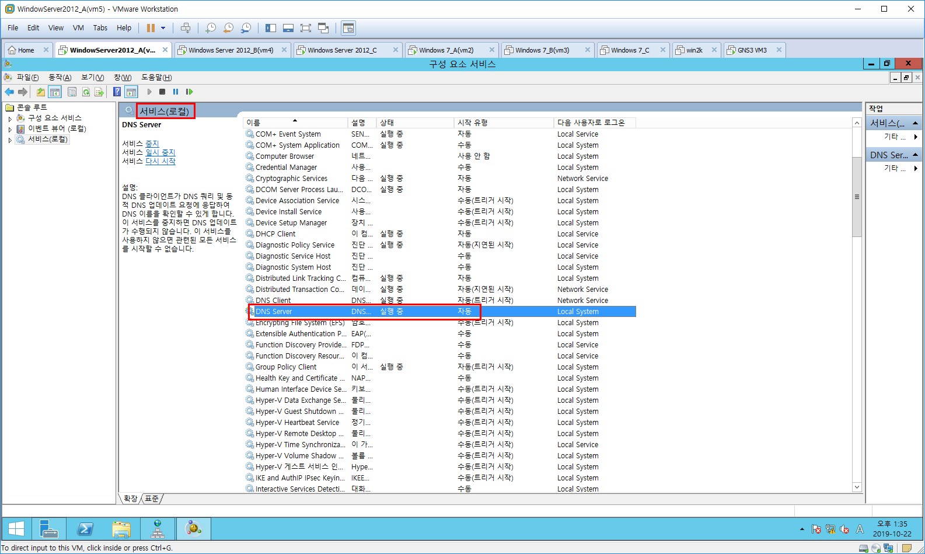Expand the 서비스(로컬) tree node
Image resolution: width=925 pixels, height=554 pixels.
coord(10,140)
